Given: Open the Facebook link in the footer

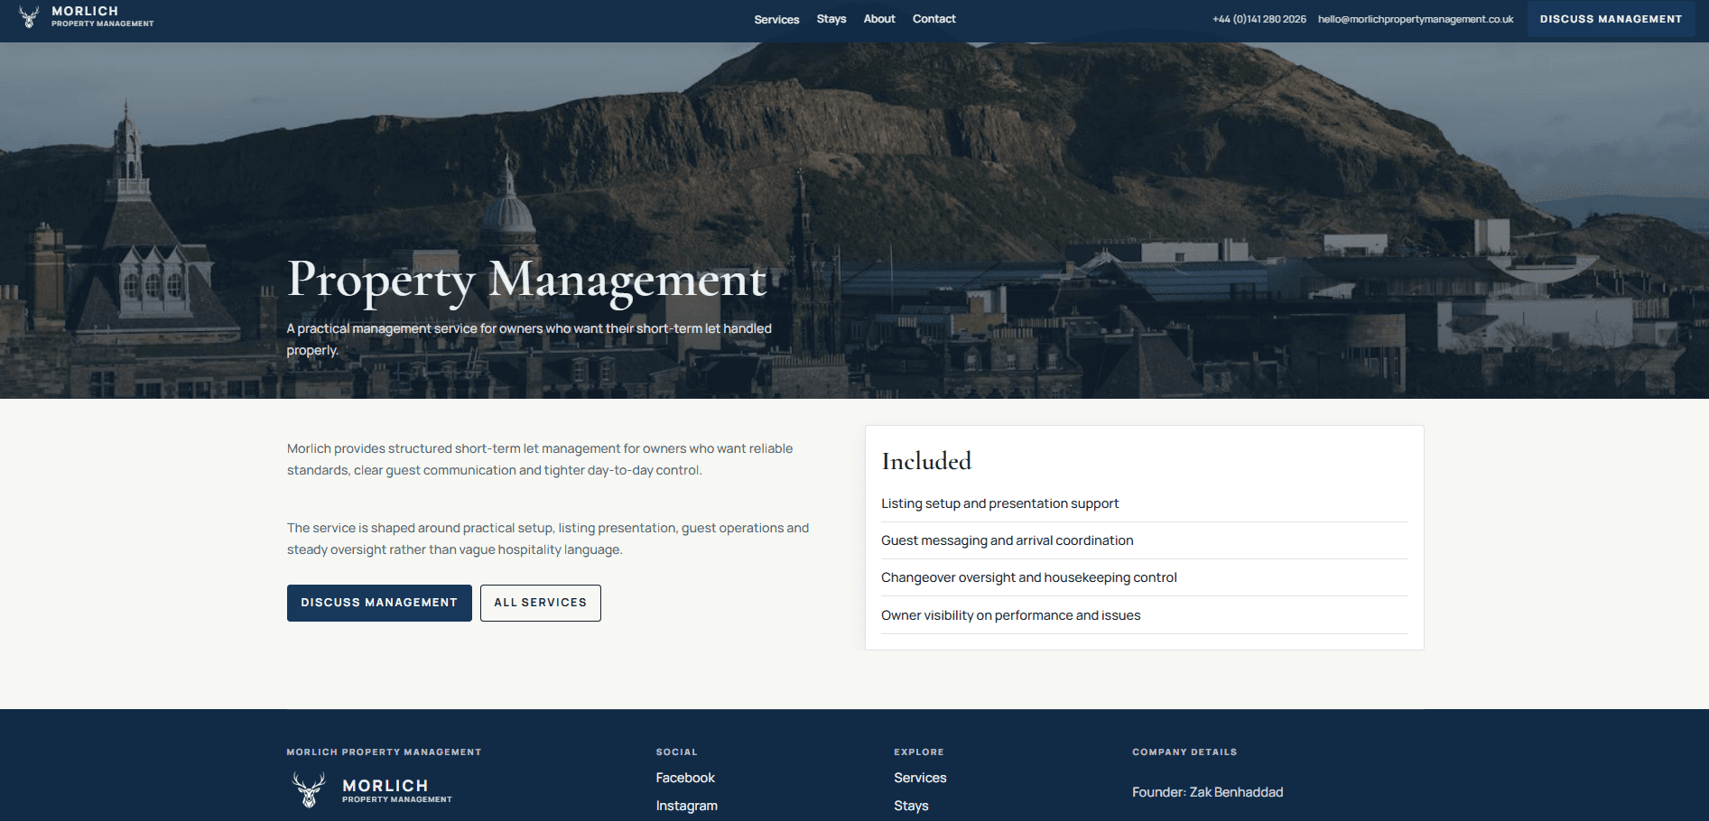Looking at the screenshot, I should coord(685,777).
